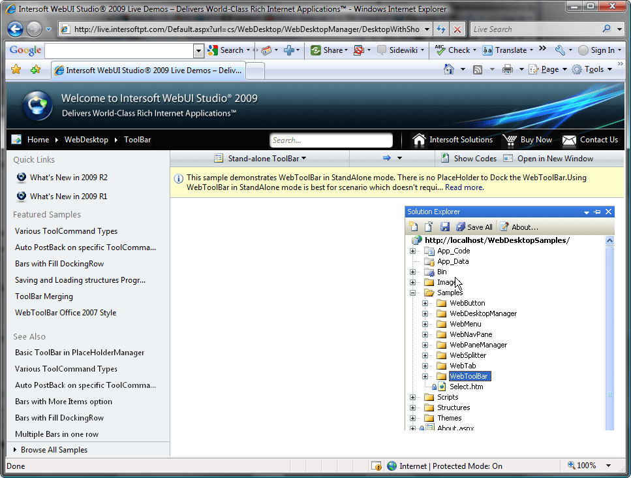631x478 pixels.
Task: Click the Add Item icon next to New Item
Action: [x=428, y=227]
